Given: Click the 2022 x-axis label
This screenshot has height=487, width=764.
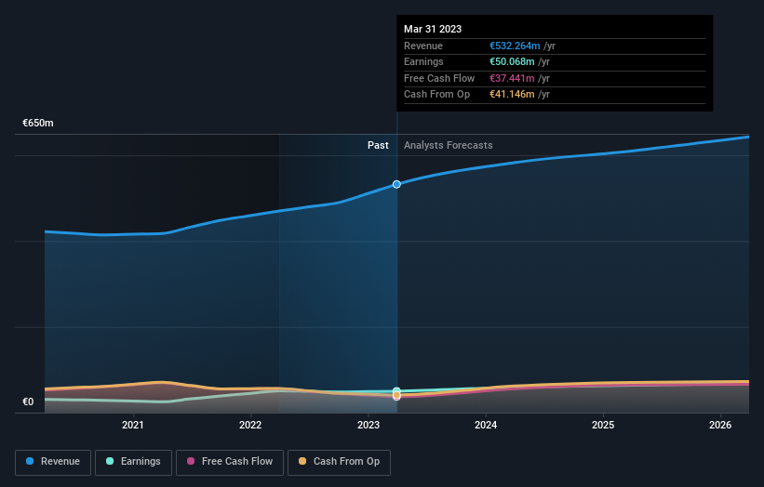Looking at the screenshot, I should tap(250, 425).
